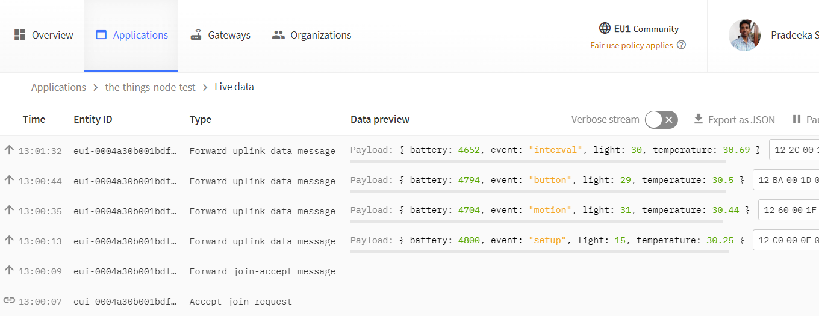The height and width of the screenshot is (316, 819).
Task: Select the 13:00:07 timestamp
Action: [40, 302]
